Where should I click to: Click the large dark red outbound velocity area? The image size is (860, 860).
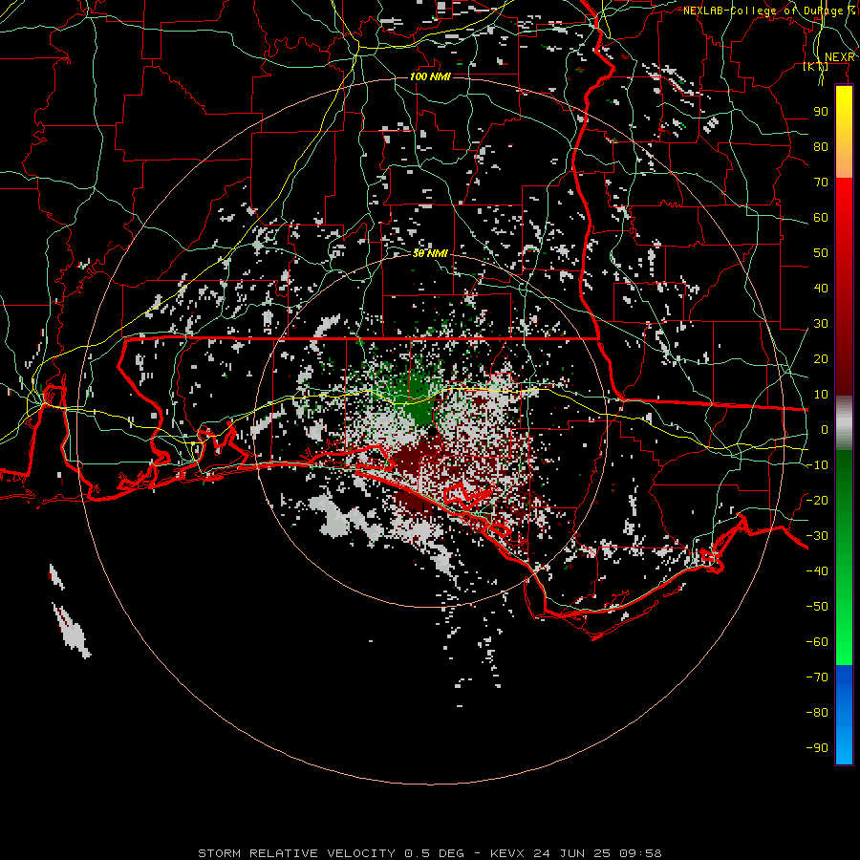point(413,458)
